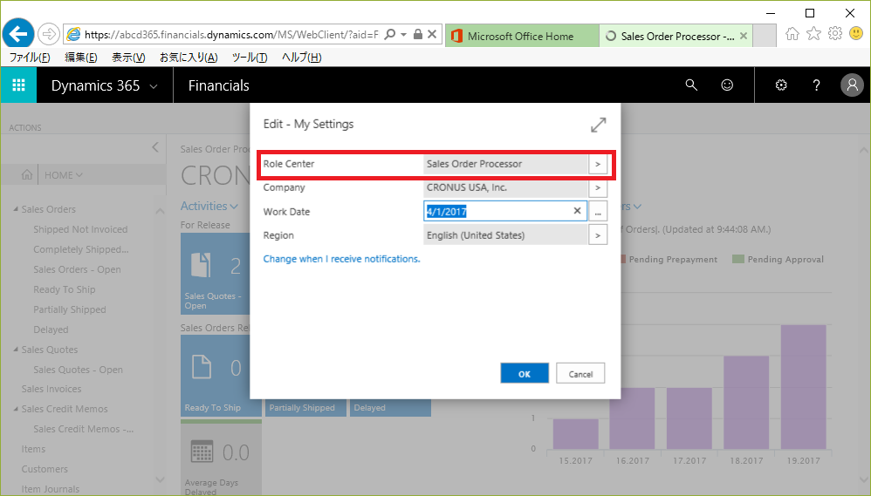871x496 pixels.
Task: Close the Sales Order Processor tab
Action: [744, 36]
